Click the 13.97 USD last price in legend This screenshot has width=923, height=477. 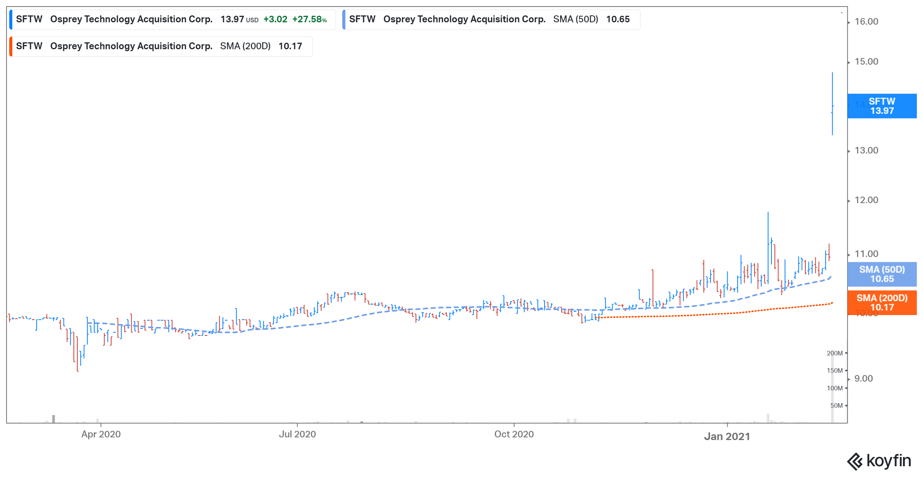tap(239, 20)
